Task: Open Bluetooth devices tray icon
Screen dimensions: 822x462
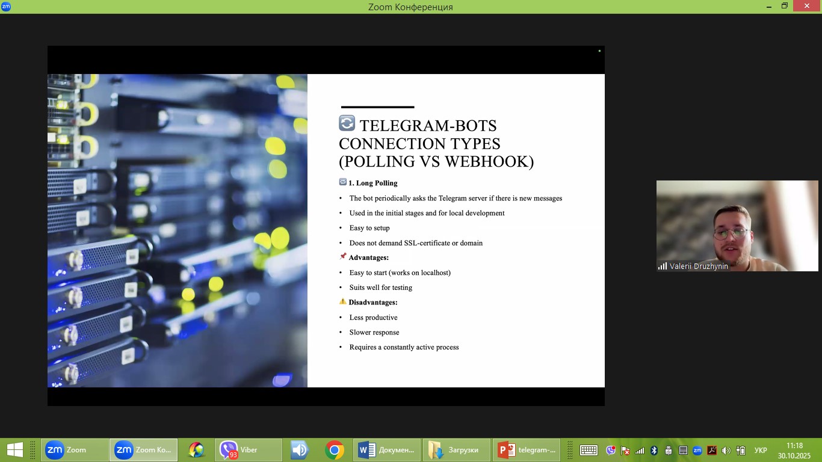Action: (x=654, y=451)
